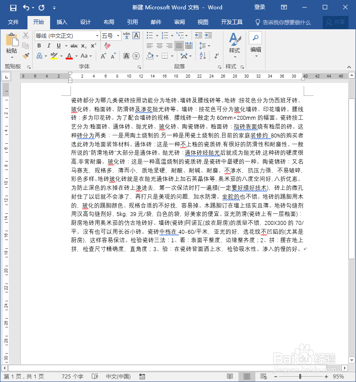The height and width of the screenshot is (382, 356).
Task: Open the 文件 tab
Action: pyautogui.click(x=13, y=22)
